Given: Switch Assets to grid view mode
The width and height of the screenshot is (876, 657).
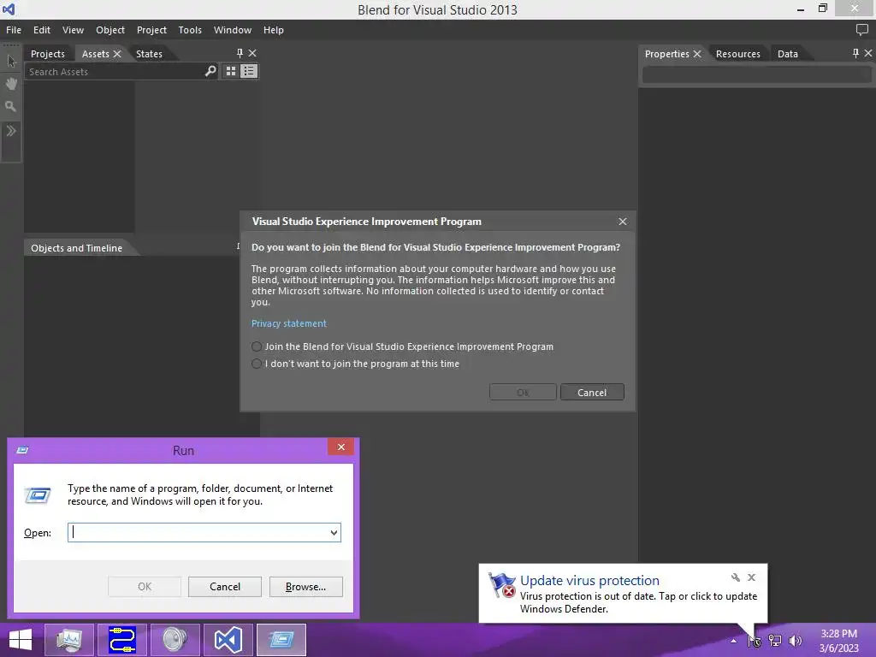Looking at the screenshot, I should click(x=231, y=71).
